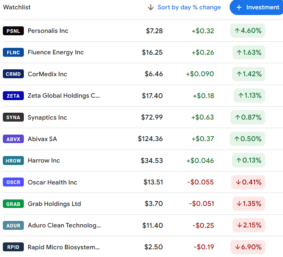Click the 1.42% gain badge

[x=249, y=74]
